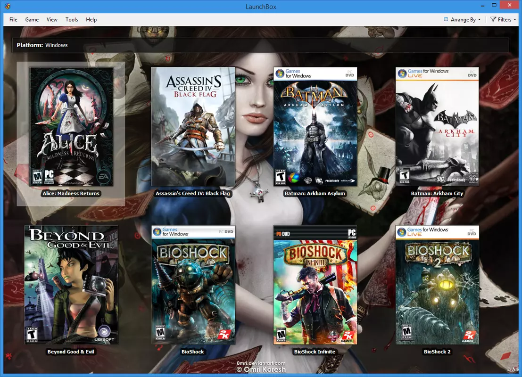Click the Platform: Windows header bar
522x377 pixels.
pyautogui.click(x=260, y=45)
